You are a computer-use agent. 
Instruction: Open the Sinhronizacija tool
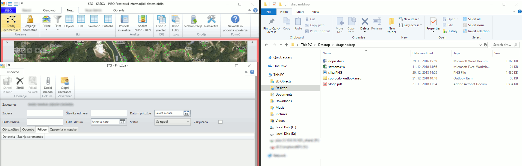[193, 20]
